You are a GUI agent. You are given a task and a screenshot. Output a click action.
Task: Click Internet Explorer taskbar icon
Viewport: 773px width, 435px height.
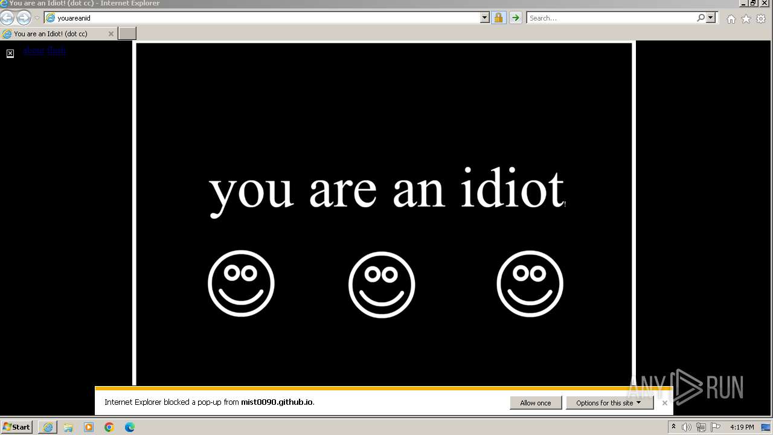48,427
